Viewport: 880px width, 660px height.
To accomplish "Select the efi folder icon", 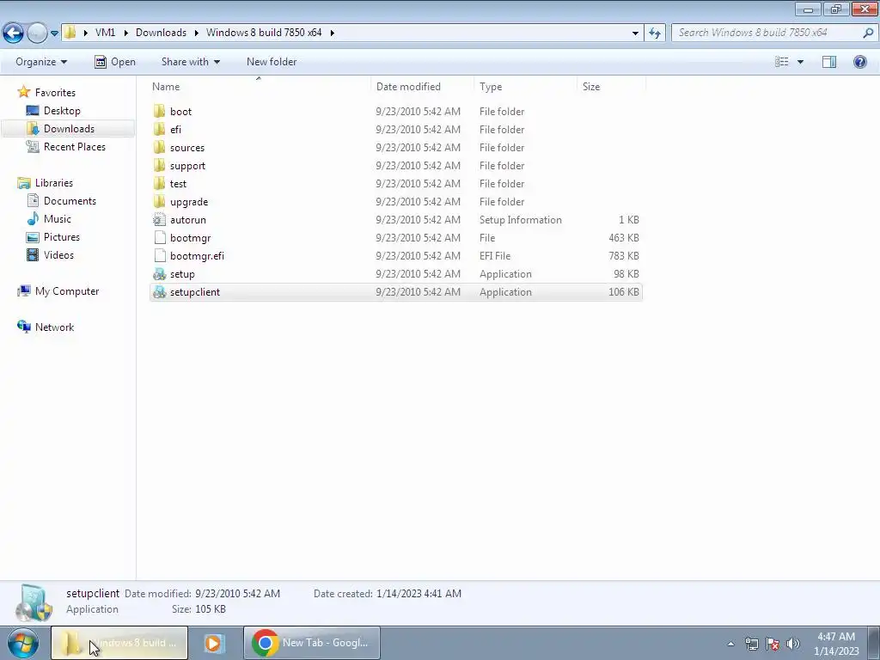I will tap(159, 129).
